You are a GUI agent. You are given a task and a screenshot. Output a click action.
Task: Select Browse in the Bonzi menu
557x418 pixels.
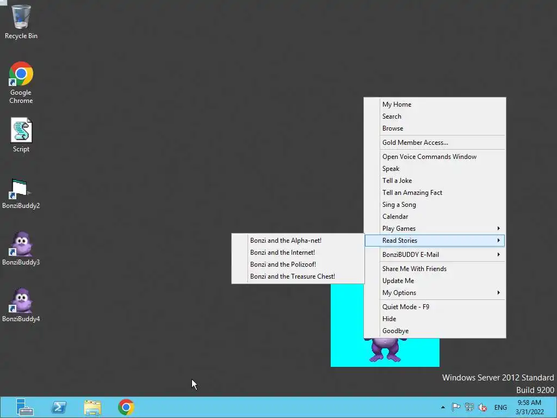pyautogui.click(x=435, y=128)
